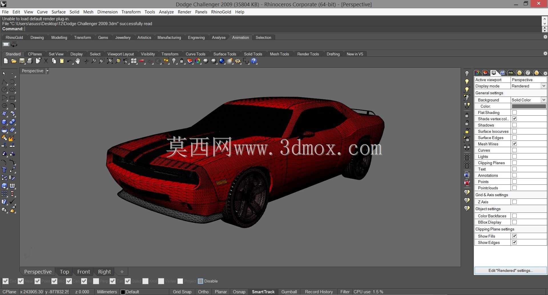Viewport: 548px width, 295px height.
Task: Open a file with the folder icon
Action: (x=14, y=61)
